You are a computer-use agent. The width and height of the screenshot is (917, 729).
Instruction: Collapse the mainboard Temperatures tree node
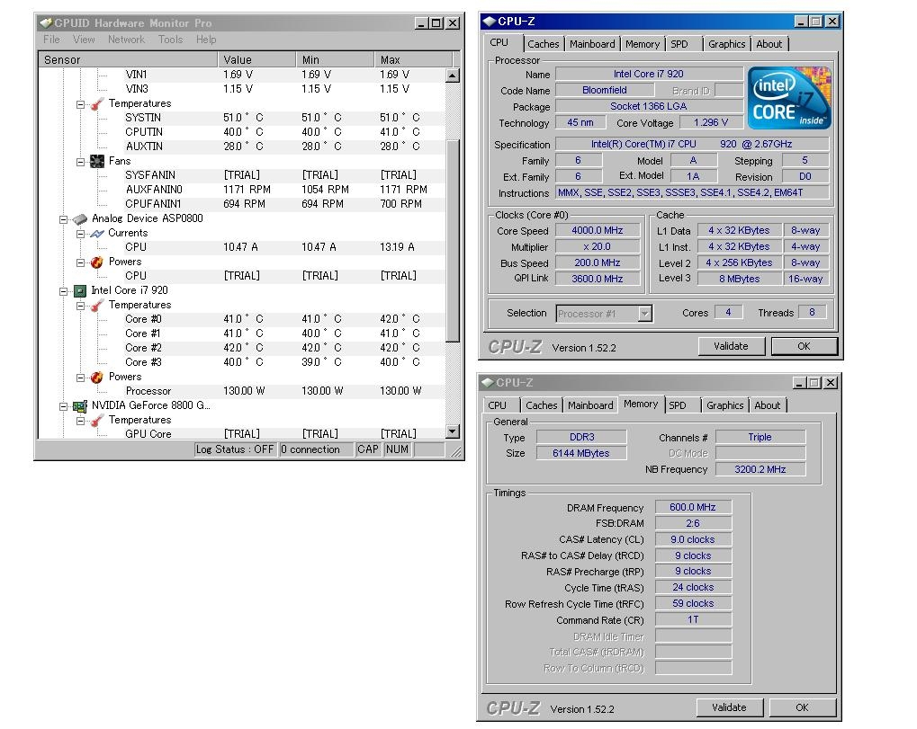coord(81,104)
